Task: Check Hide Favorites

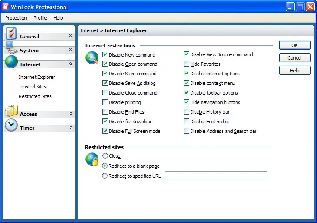Action: [186, 64]
